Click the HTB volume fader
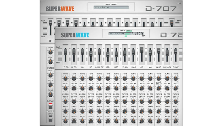219x126 pixels. pos(116,54)
